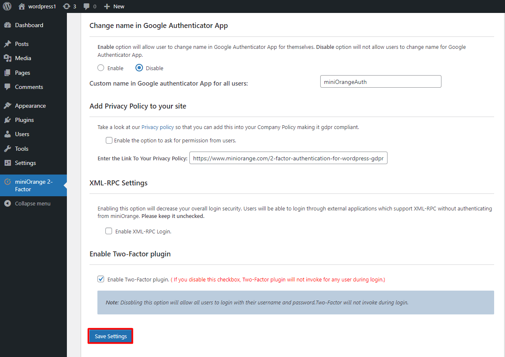Open Plugins menu item
Viewport: 505px width, 357px height.
tap(33, 120)
